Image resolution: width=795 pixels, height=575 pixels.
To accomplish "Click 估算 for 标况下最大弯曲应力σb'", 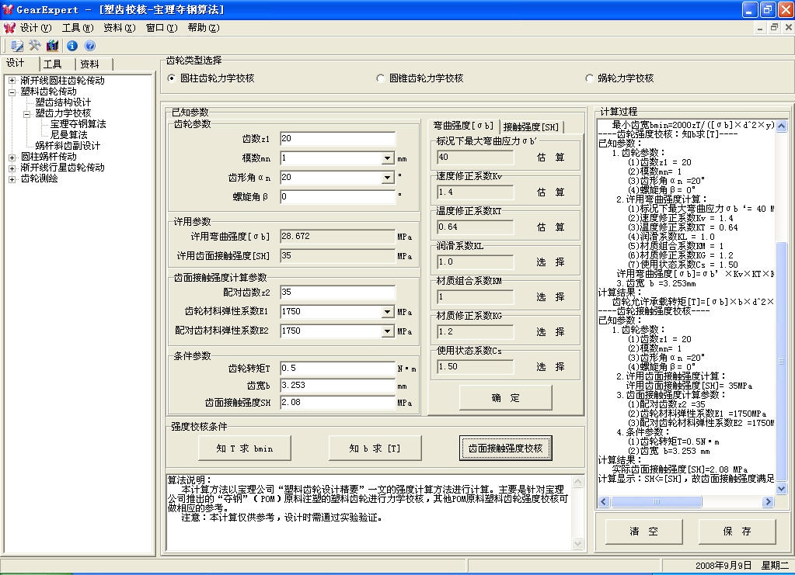I will pyautogui.click(x=551, y=158).
